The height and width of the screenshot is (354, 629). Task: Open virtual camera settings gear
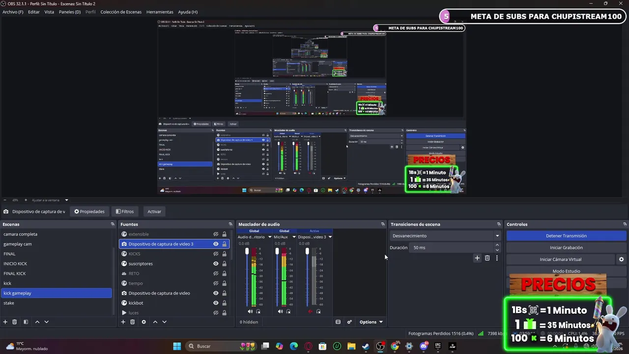pos(621,260)
